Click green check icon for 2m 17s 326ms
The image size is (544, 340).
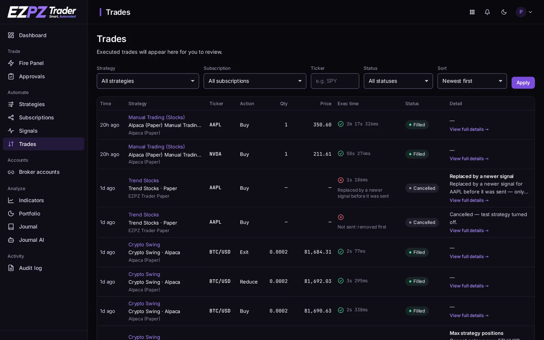(341, 124)
